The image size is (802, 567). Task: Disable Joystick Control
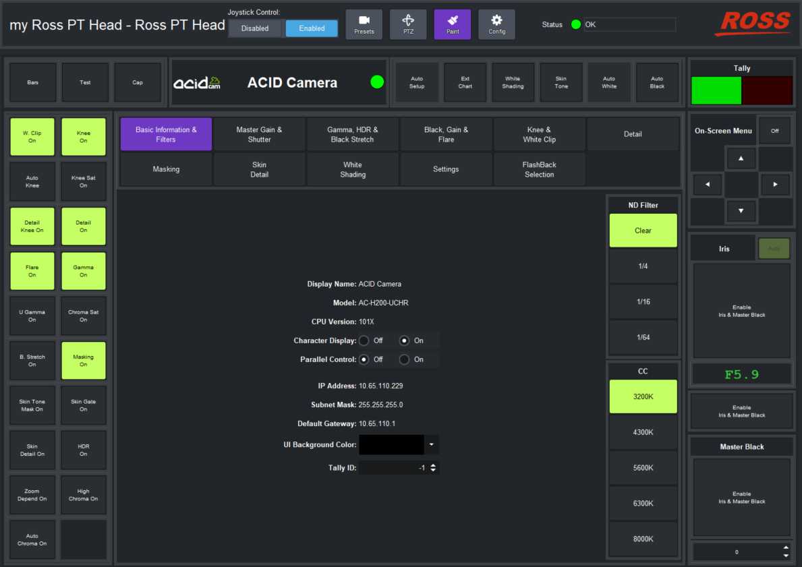[x=255, y=28]
